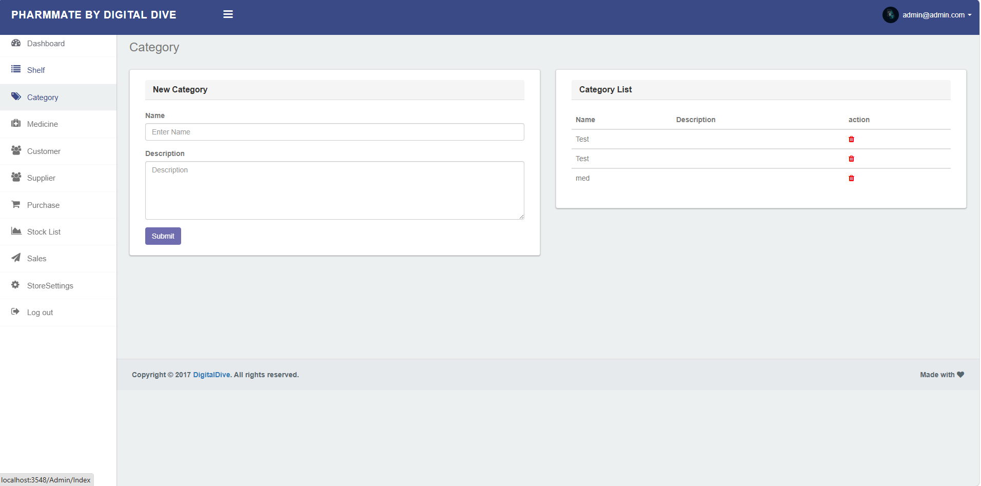Delete the first Test category row
Screen dimensions: 981x486
pyautogui.click(x=851, y=139)
